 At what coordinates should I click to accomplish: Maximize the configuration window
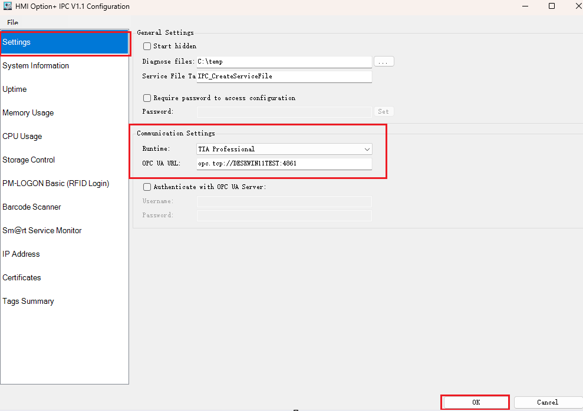pos(551,6)
